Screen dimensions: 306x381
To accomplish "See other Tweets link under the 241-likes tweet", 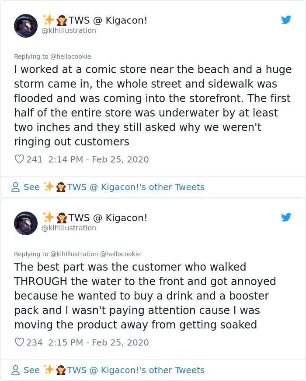I will (x=114, y=187).
